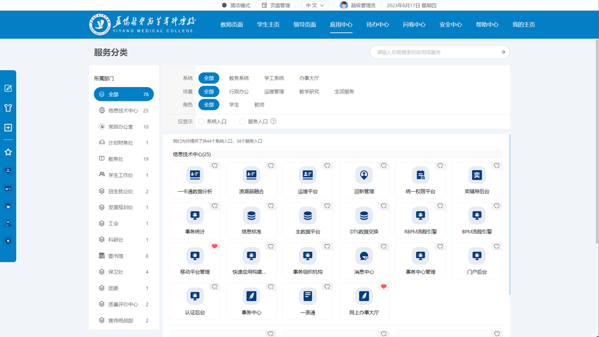
Task: Toggle favorite heart on 迎新管理
Action: click(384, 166)
